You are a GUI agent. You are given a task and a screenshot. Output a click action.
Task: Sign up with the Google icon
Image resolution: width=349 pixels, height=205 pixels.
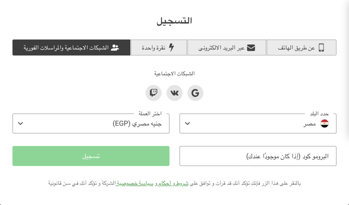195,93
